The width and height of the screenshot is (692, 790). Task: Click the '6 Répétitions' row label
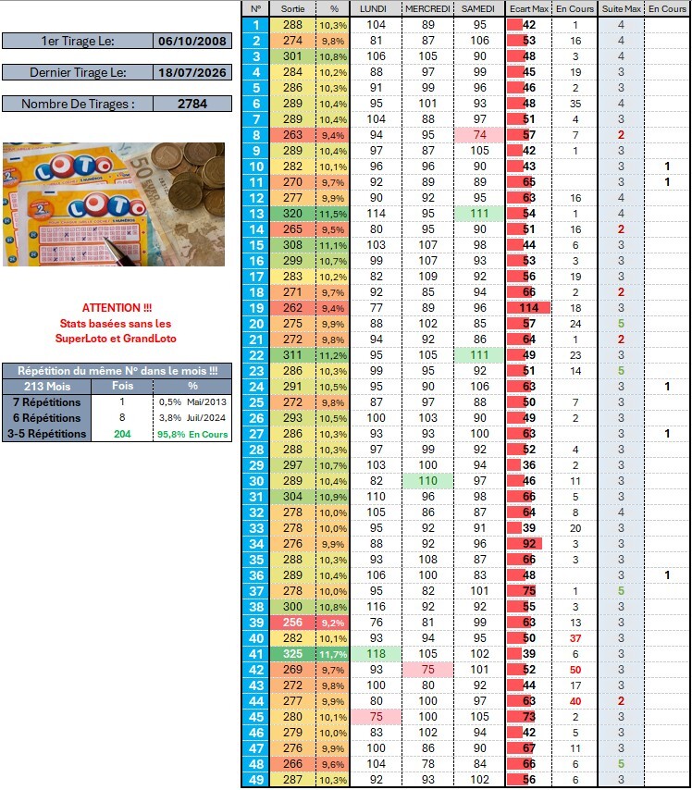[47, 418]
